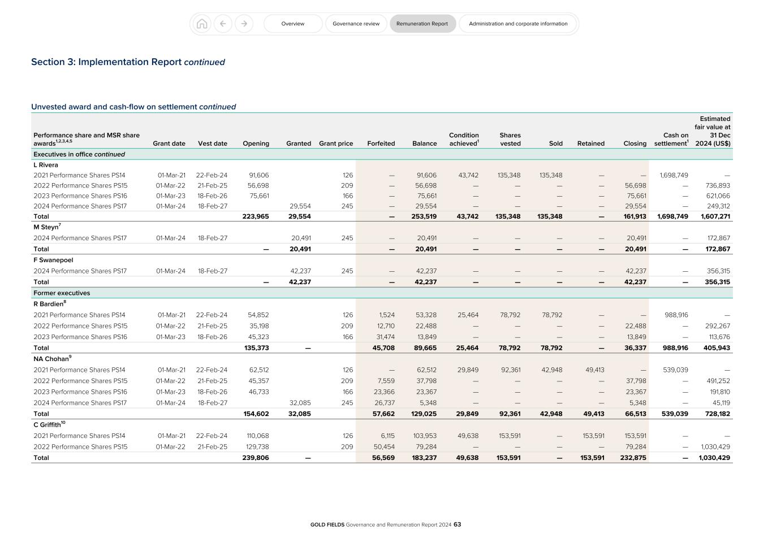The width and height of the screenshot is (772, 547).
Task: Click the 2024 Performance Shares PS17 row under M Steyn
Action: (80, 238)
